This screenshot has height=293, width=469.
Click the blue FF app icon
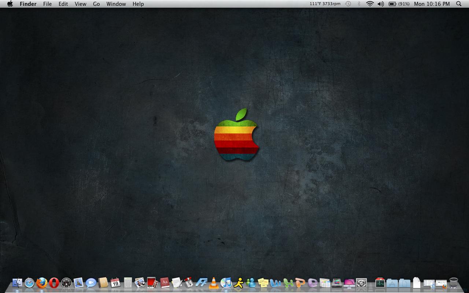pyautogui.click(x=202, y=283)
